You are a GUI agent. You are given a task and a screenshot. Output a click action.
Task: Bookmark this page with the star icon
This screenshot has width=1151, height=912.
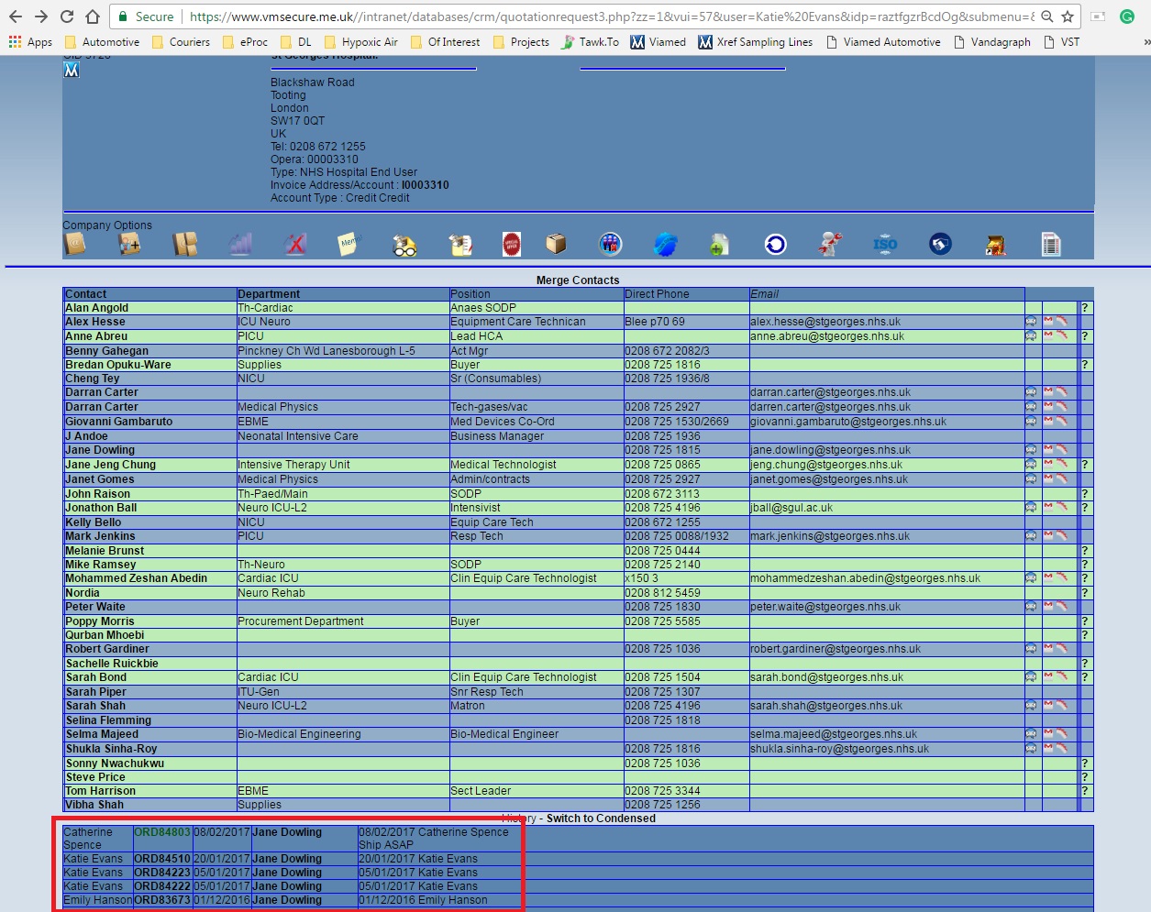[1068, 16]
